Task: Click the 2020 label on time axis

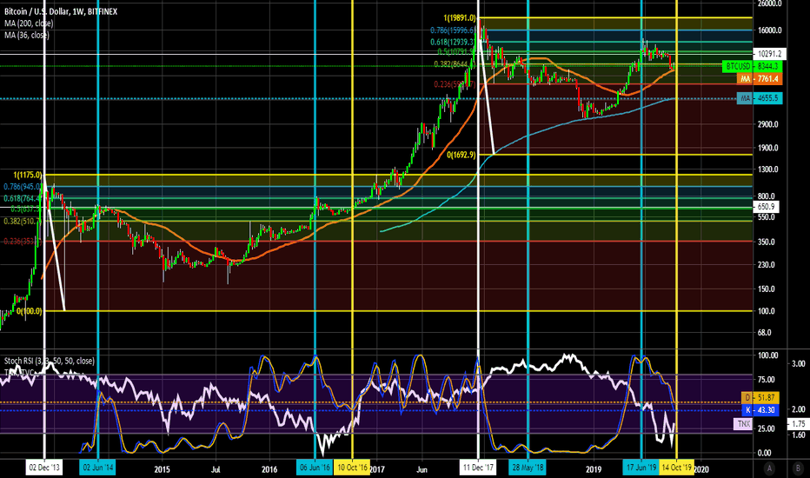Action: (x=701, y=469)
